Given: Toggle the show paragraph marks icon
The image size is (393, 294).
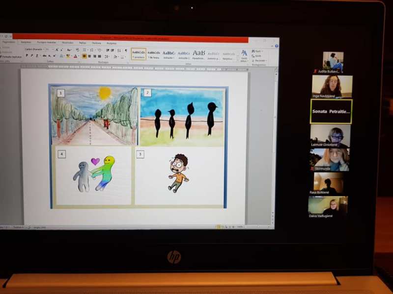Looking at the screenshot, I should pyautogui.click(x=126, y=50).
